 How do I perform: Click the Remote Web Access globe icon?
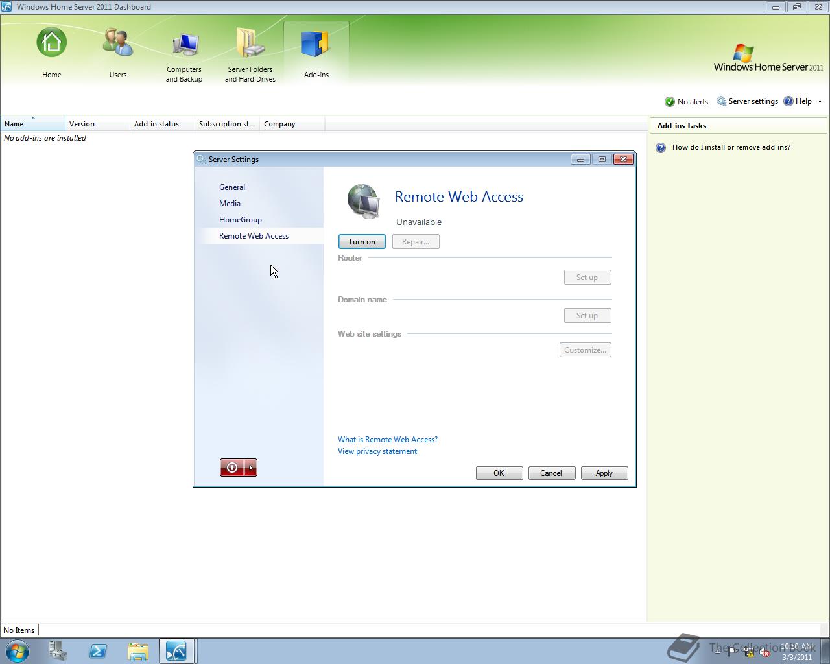pyautogui.click(x=363, y=201)
